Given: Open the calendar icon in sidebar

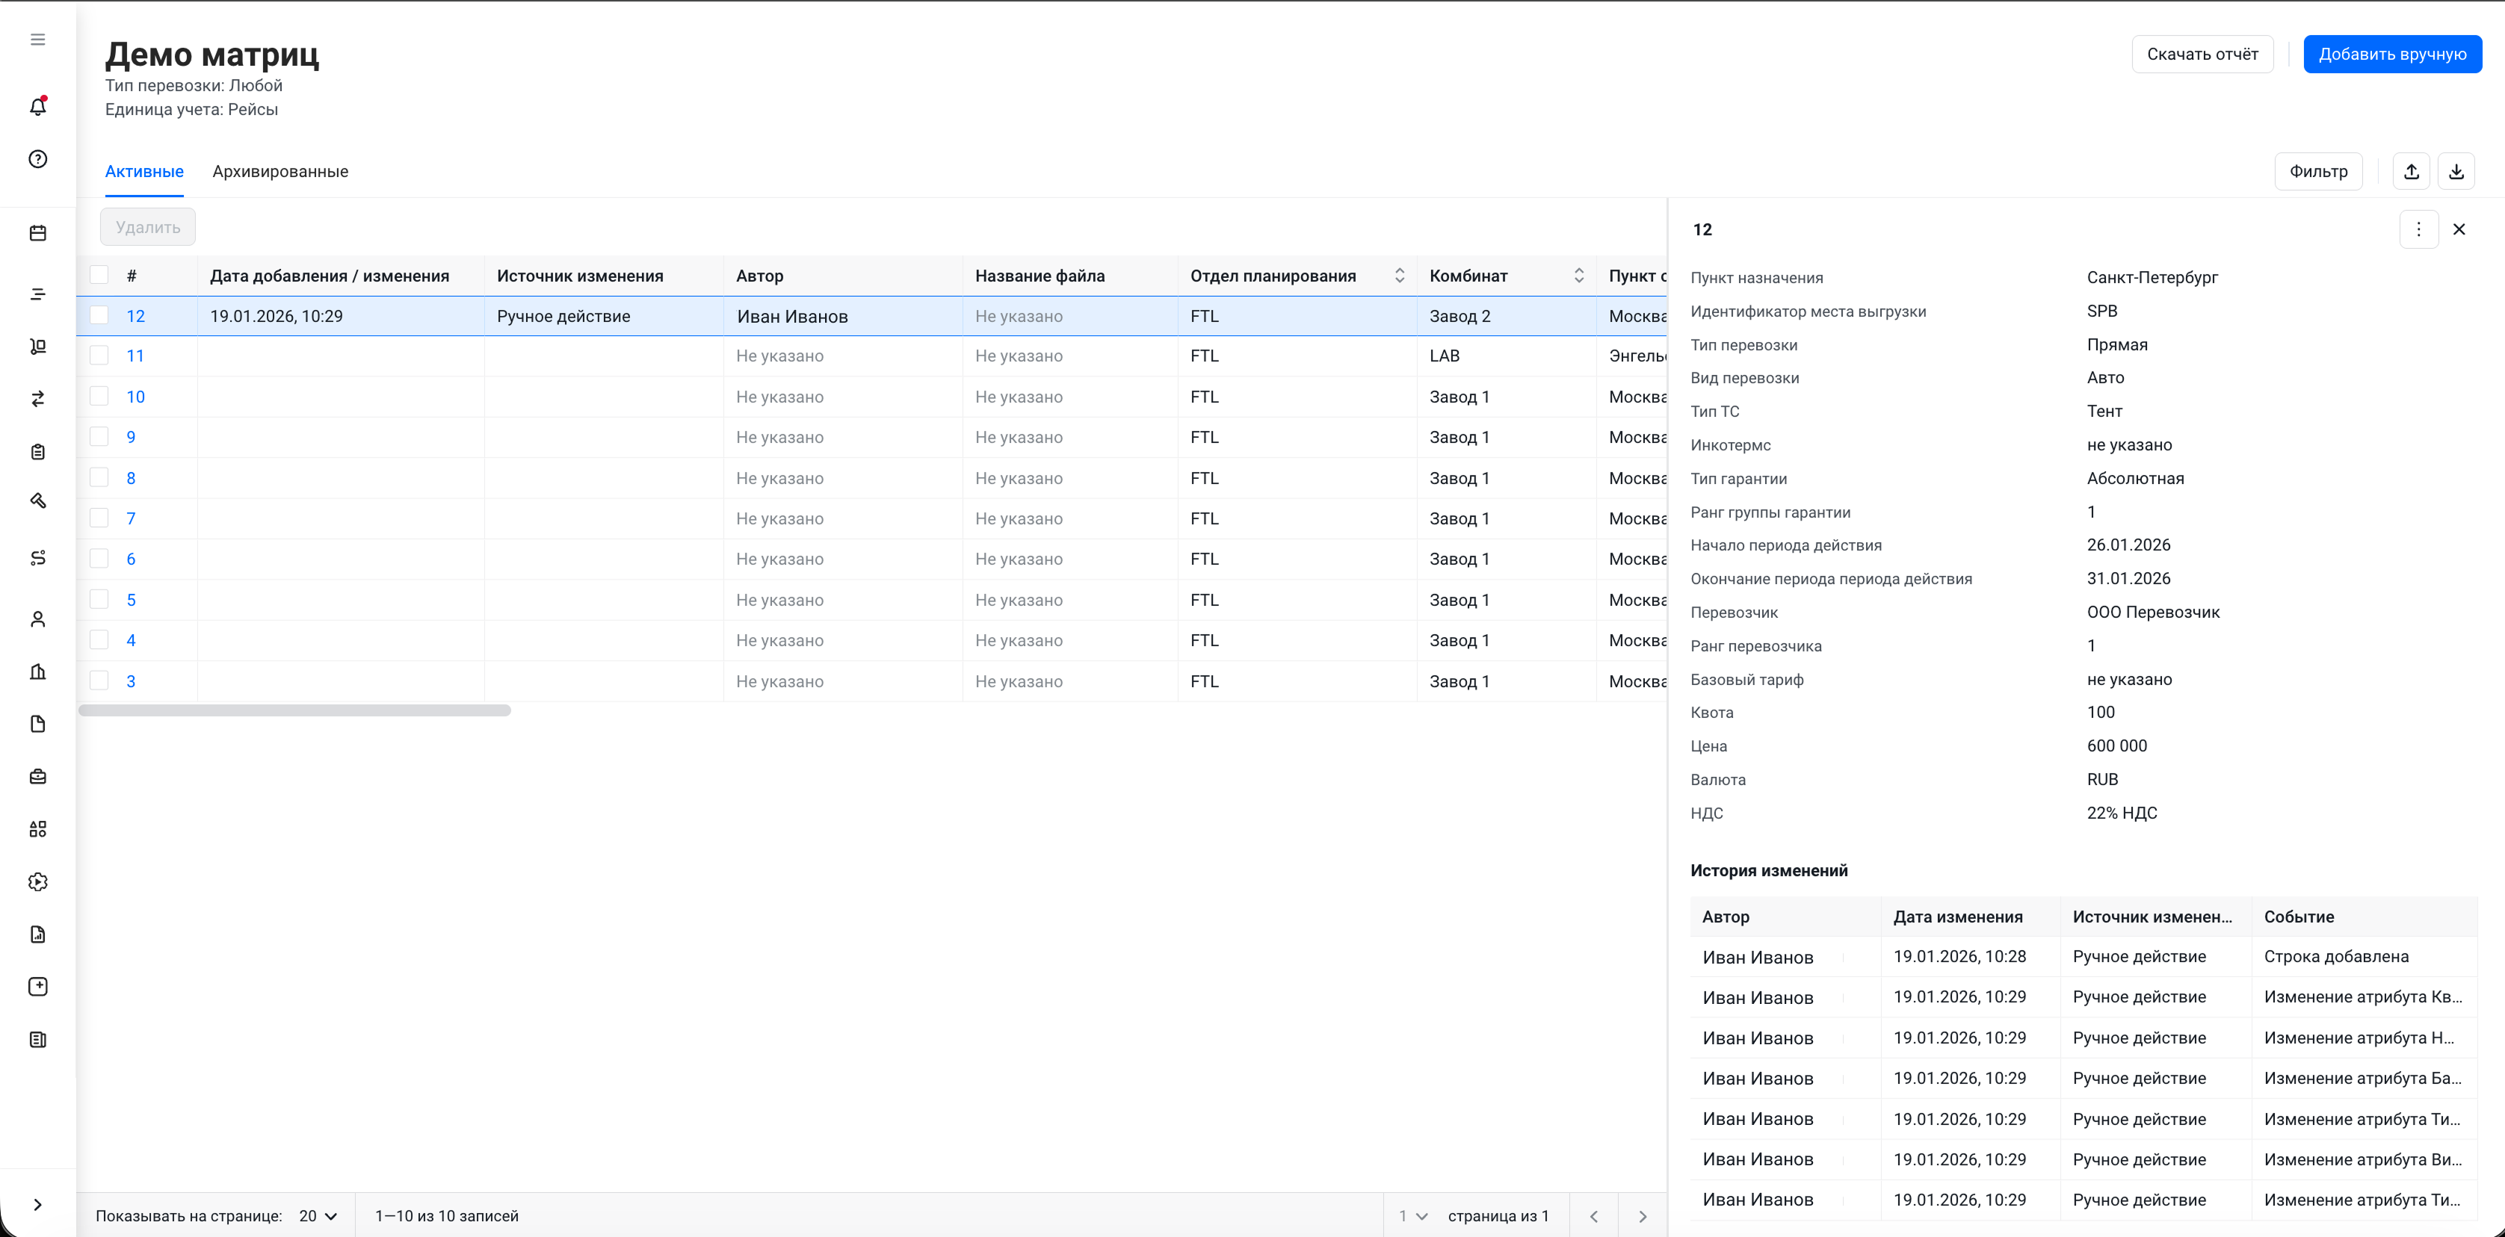Looking at the screenshot, I should coord(38,233).
